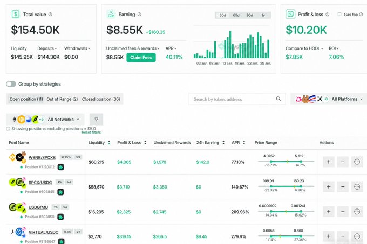This screenshot has height=244, width=367.
Task: Click the USDG/MU price range bar
Action: coord(286,211)
